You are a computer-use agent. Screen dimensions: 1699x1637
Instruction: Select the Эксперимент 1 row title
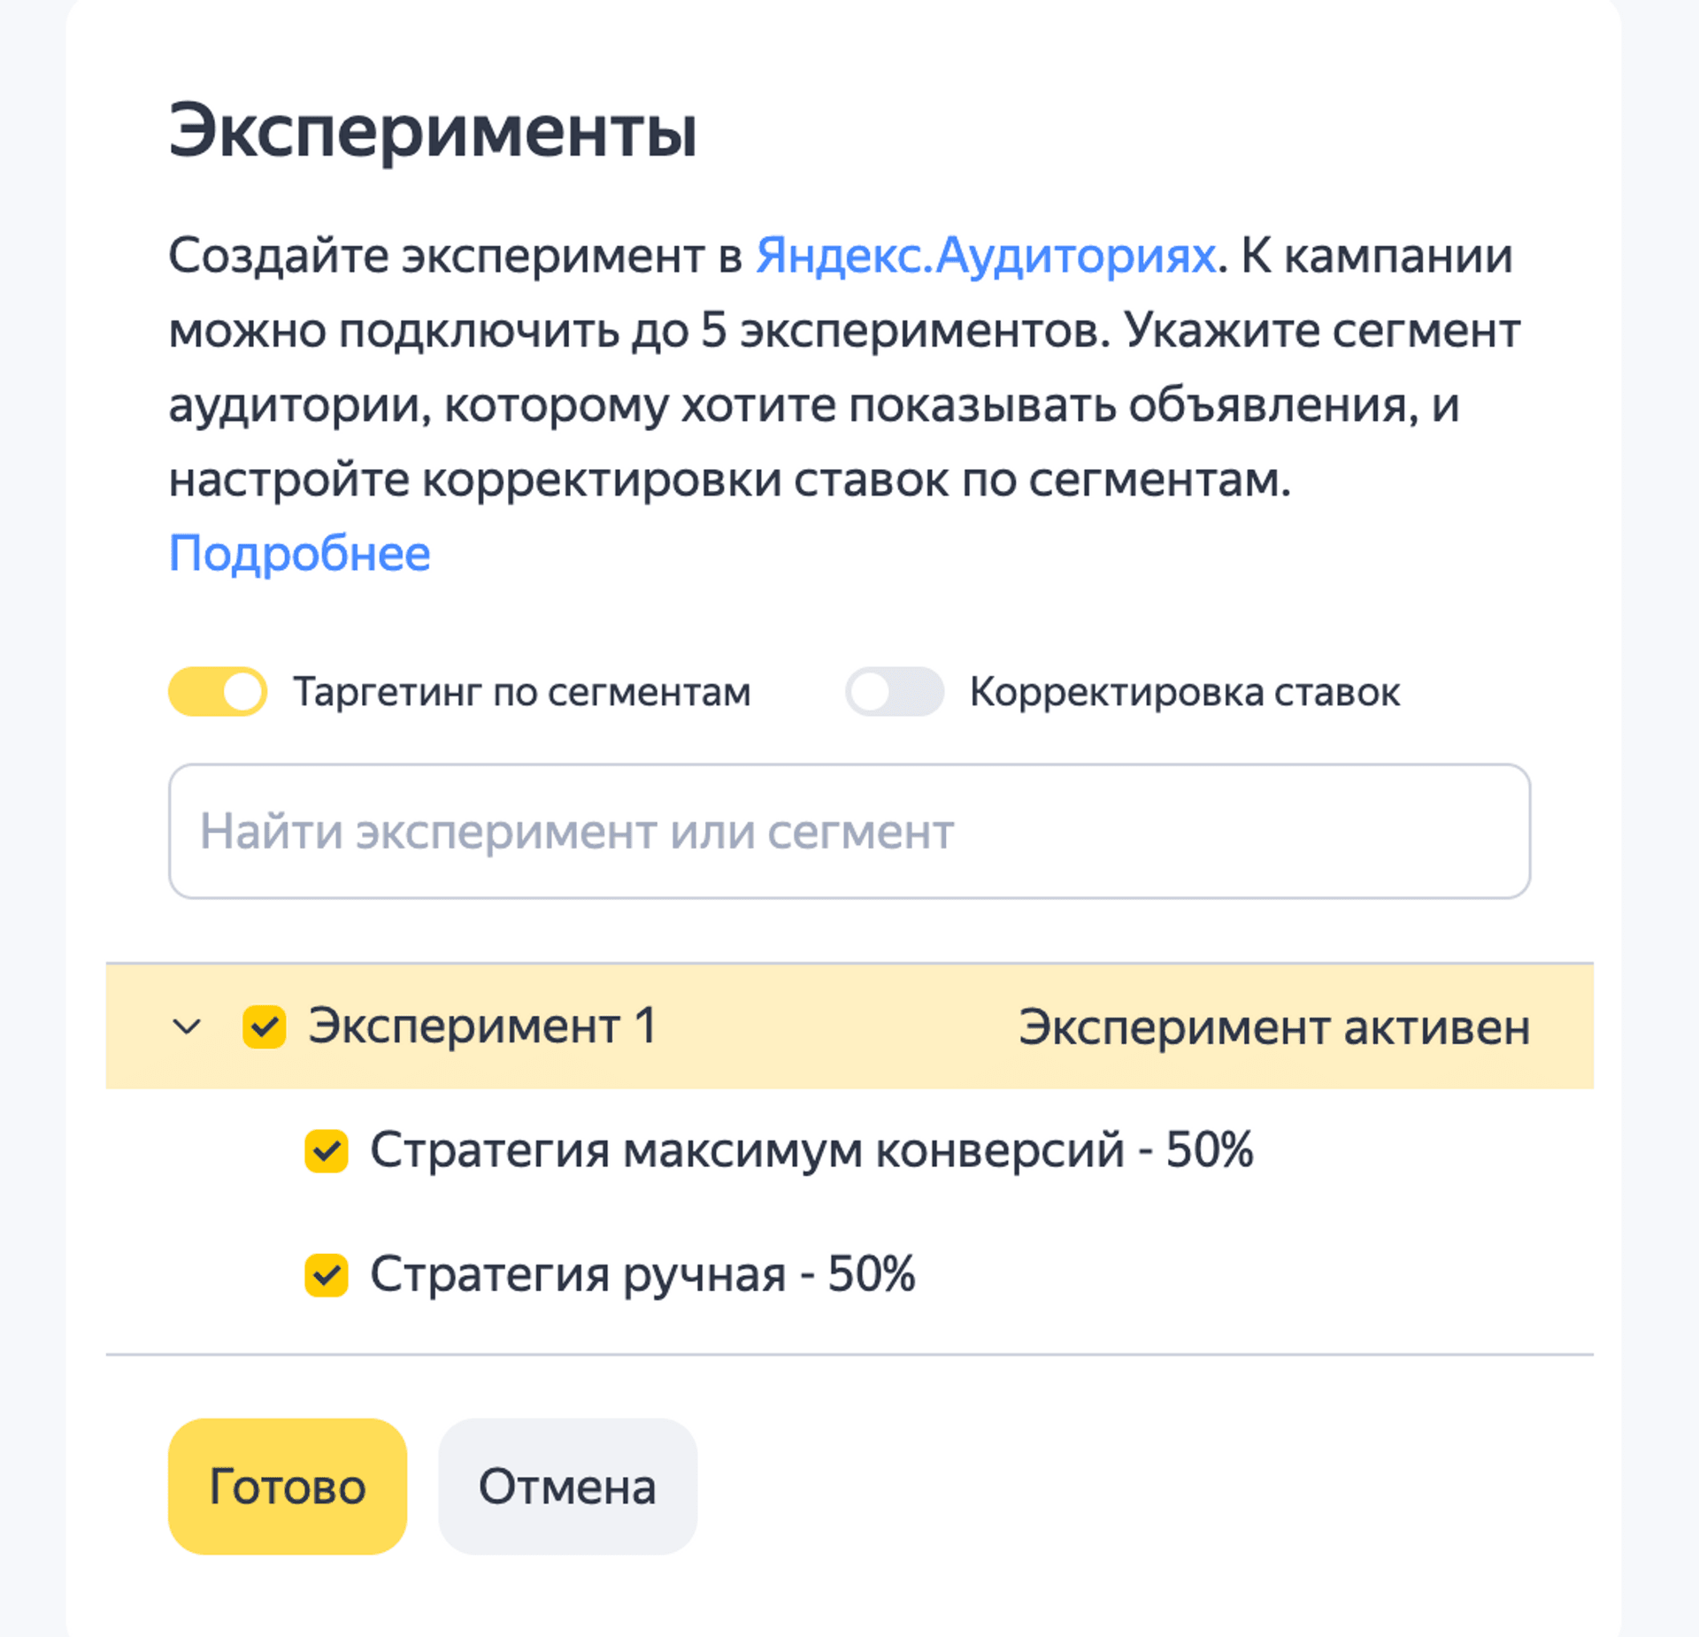(x=482, y=1026)
